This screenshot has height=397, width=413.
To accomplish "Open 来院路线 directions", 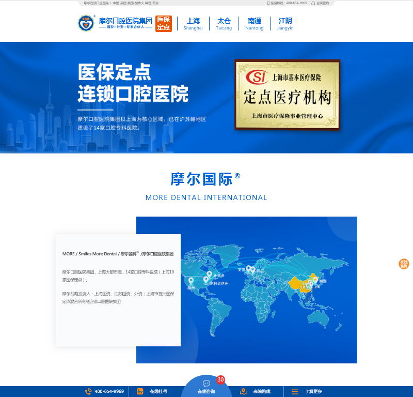I will [x=262, y=391].
